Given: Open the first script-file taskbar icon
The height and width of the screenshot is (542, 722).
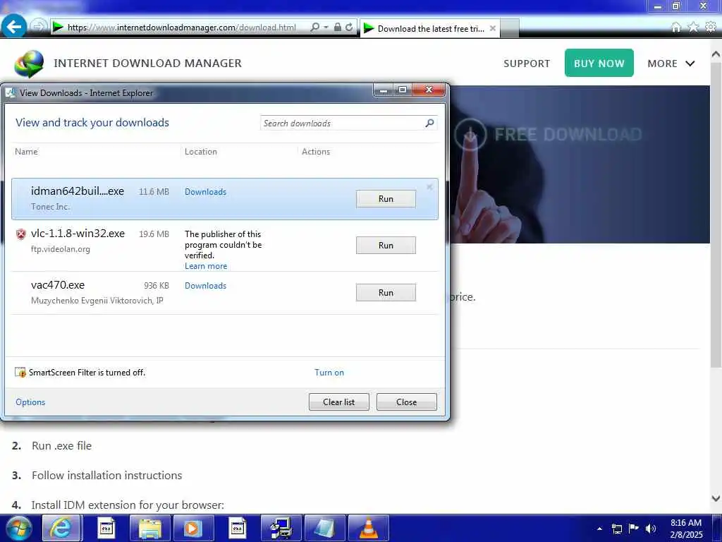Looking at the screenshot, I should click(106, 528).
